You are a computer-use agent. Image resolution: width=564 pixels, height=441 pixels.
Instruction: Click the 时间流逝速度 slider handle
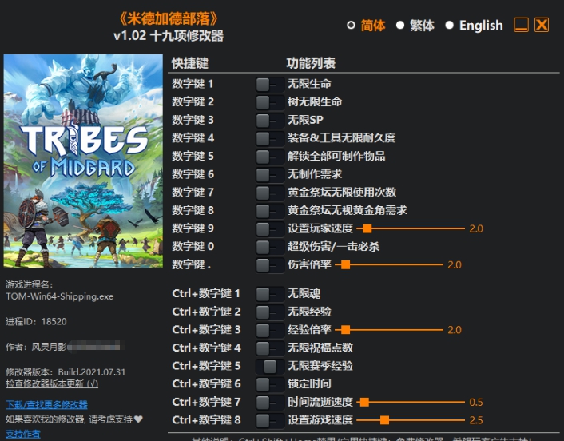pos(364,402)
